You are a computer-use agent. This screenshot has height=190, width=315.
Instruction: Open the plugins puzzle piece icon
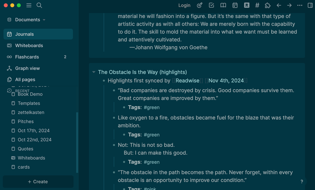coord(268,5)
